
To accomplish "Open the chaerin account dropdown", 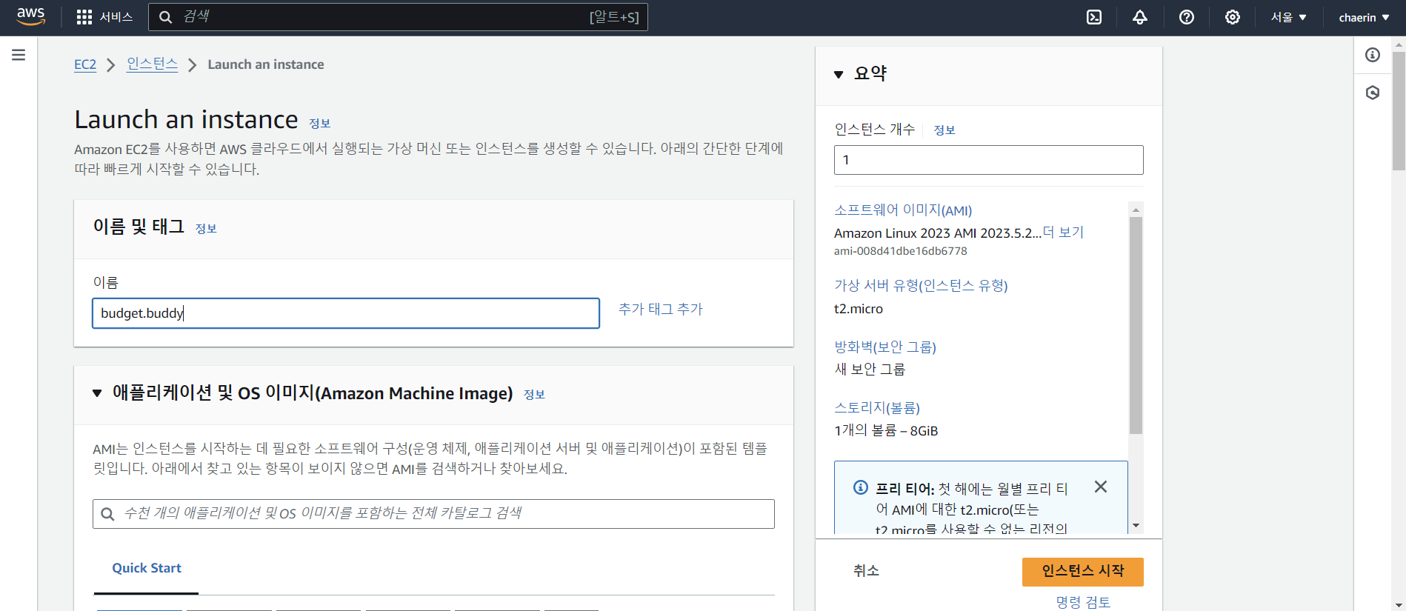I will coord(1364,17).
